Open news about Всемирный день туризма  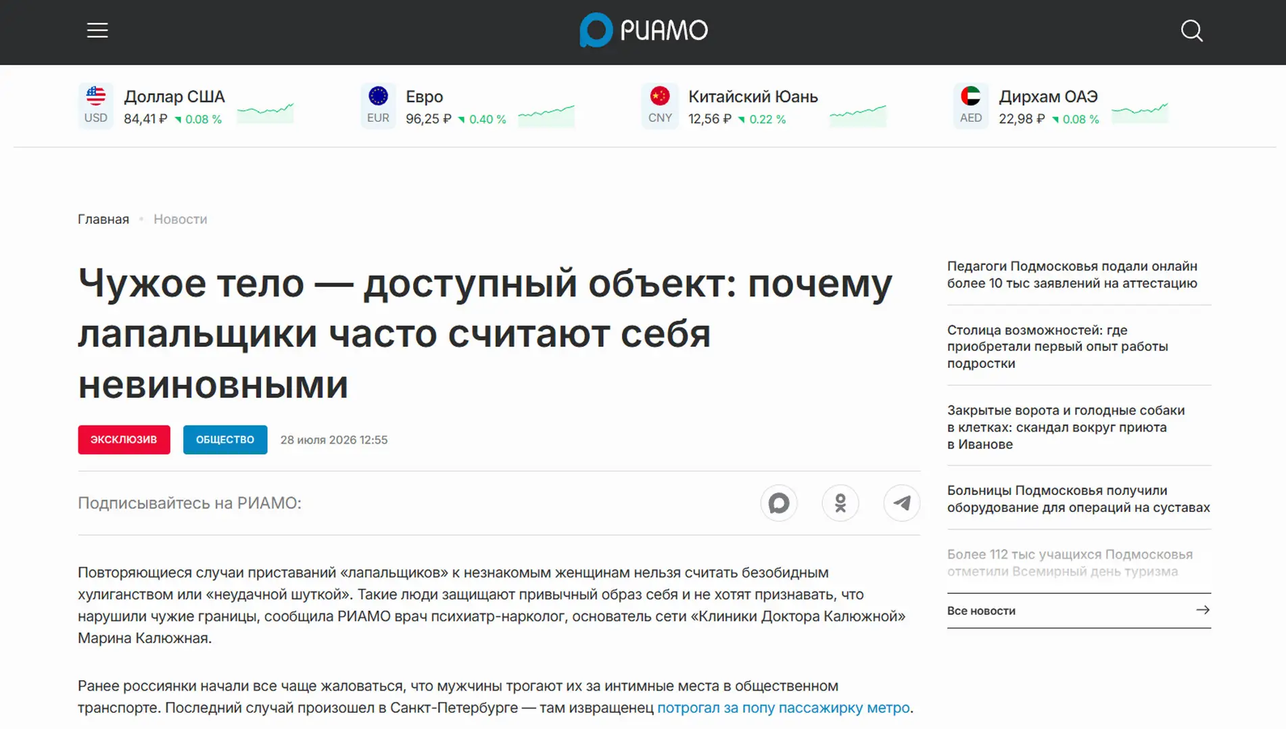pyautogui.click(x=1070, y=563)
